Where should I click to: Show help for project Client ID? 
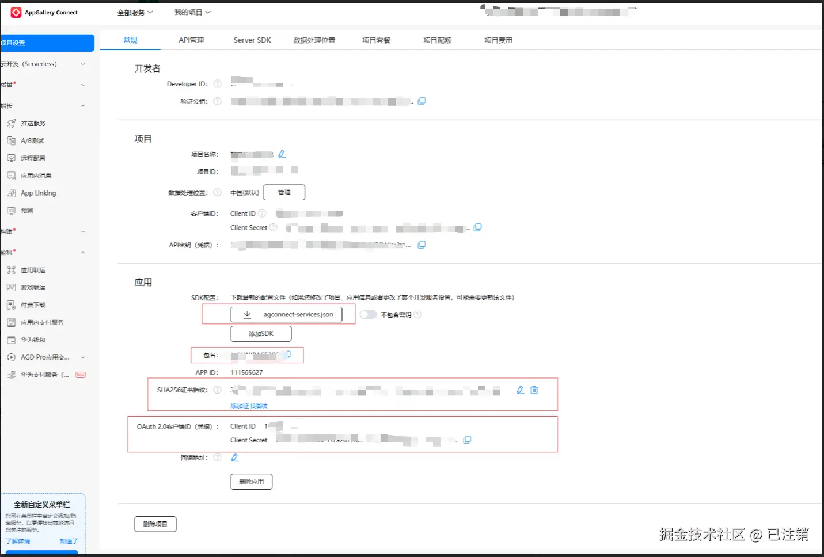coord(262,213)
